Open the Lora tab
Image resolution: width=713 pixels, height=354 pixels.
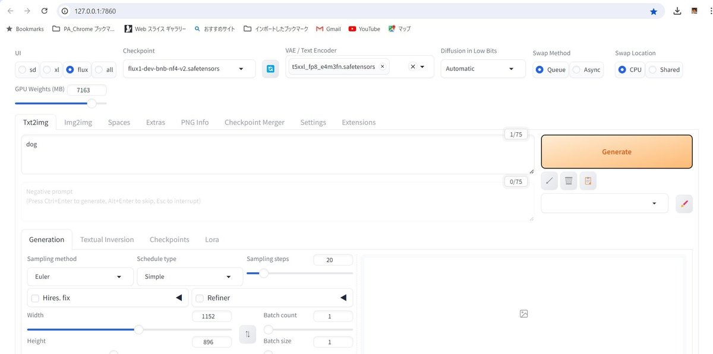[x=212, y=240]
